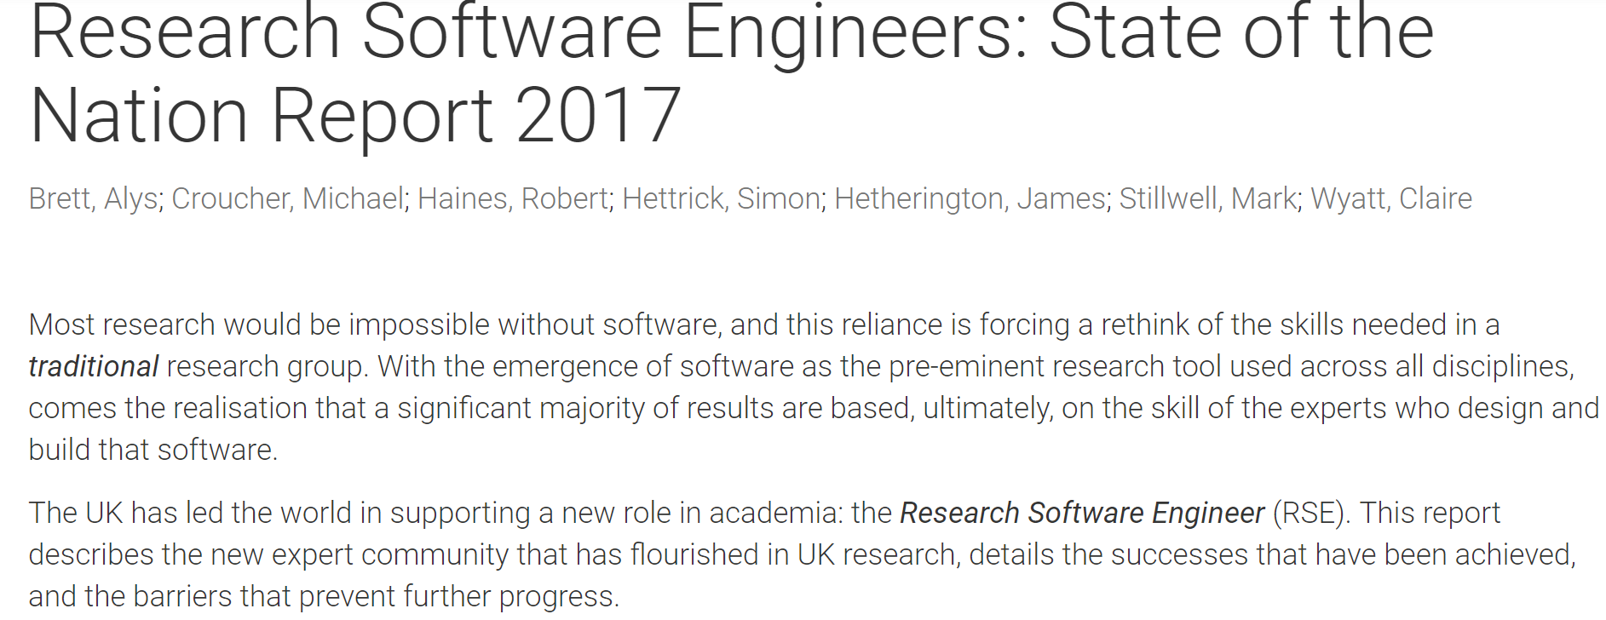This screenshot has height=620, width=1606.
Task: Click the line 'and the barriers that prevent further progress.'
Action: (324, 596)
